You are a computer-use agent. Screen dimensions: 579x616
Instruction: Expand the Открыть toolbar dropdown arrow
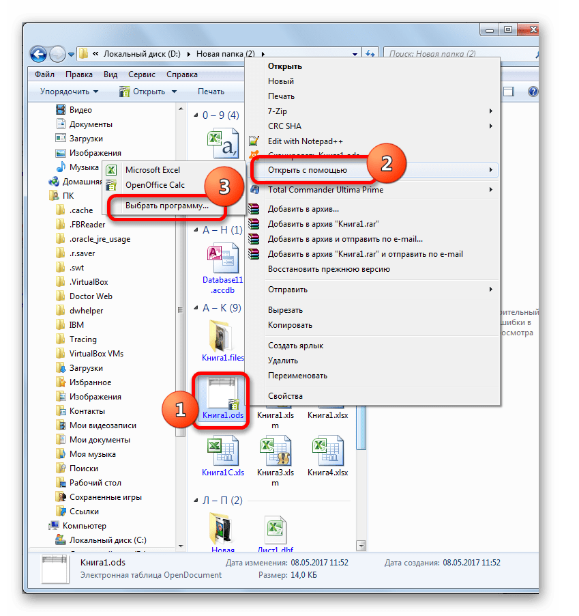pos(174,92)
